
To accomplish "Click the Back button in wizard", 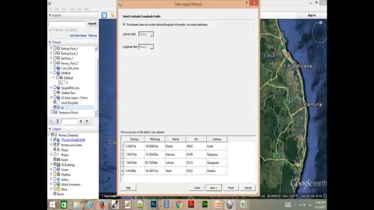I will pos(197,188).
